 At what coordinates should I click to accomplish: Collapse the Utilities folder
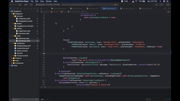tap(13, 29)
